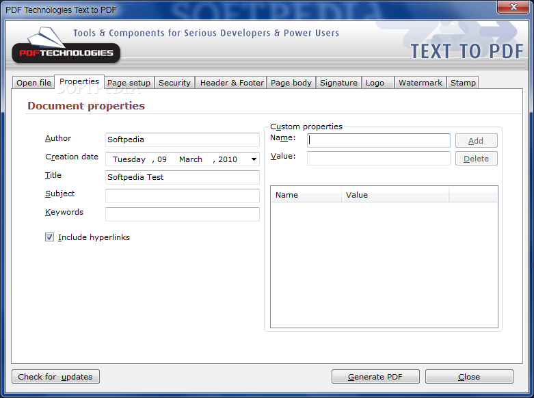534x398 pixels.
Task: Select the Properties tab
Action: [x=79, y=81]
